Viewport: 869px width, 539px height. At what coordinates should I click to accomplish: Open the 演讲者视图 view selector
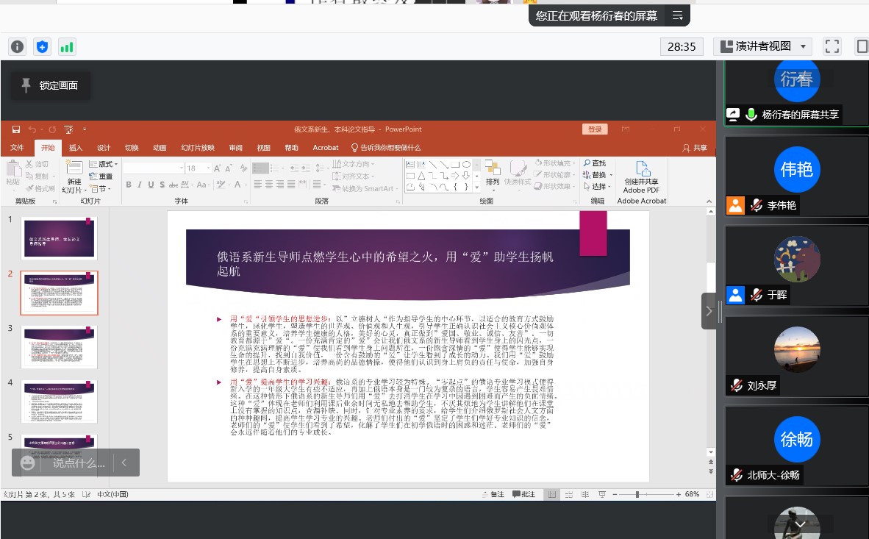click(x=762, y=46)
